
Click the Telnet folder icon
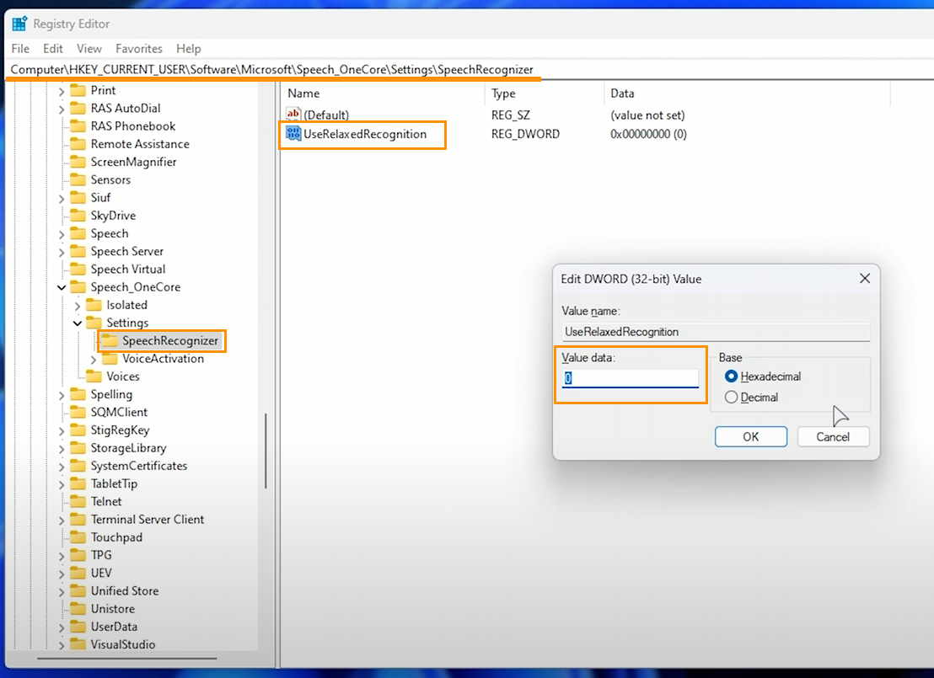pos(78,501)
